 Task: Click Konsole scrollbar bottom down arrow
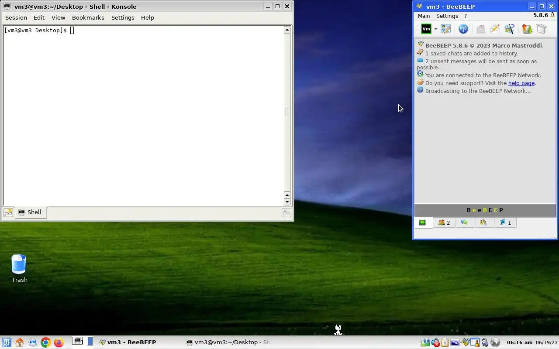(x=287, y=202)
